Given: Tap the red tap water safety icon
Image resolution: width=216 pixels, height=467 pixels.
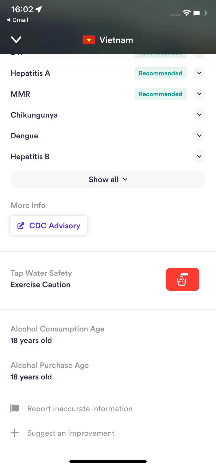Looking at the screenshot, I should point(183,279).
